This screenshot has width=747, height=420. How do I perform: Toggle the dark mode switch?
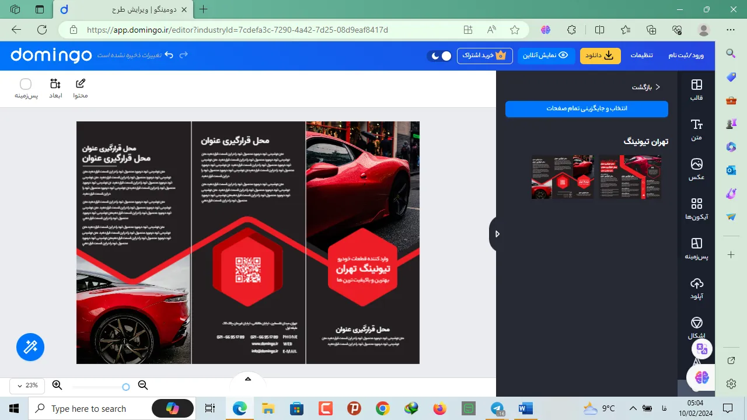click(439, 56)
